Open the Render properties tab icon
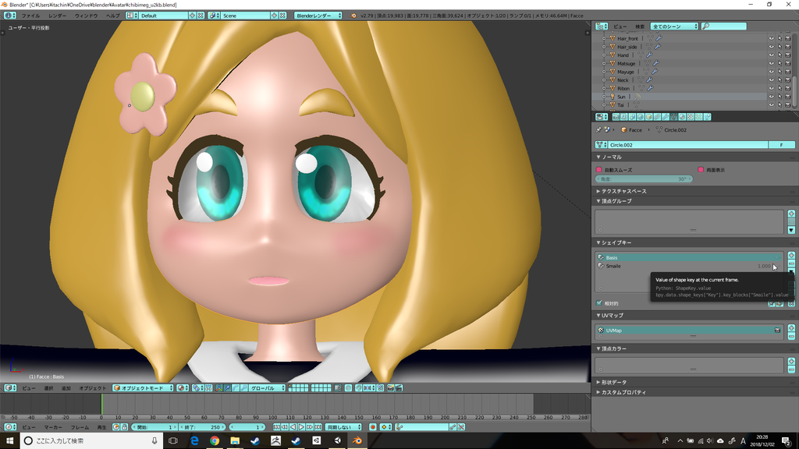 pyautogui.click(x=616, y=117)
